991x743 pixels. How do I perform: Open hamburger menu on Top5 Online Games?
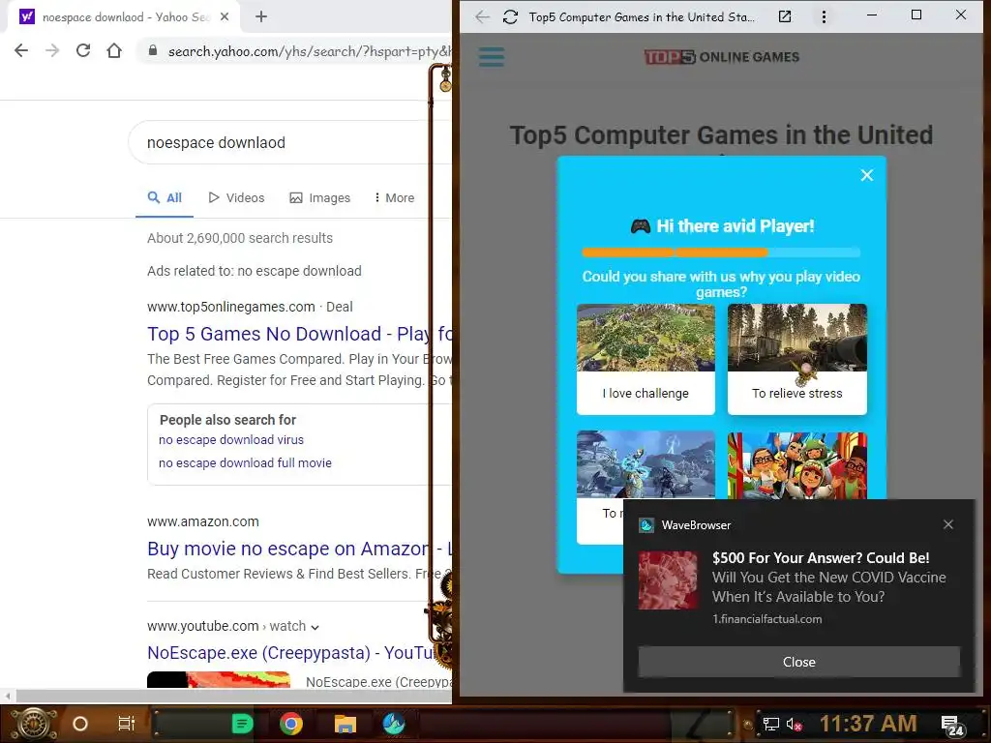pos(491,57)
